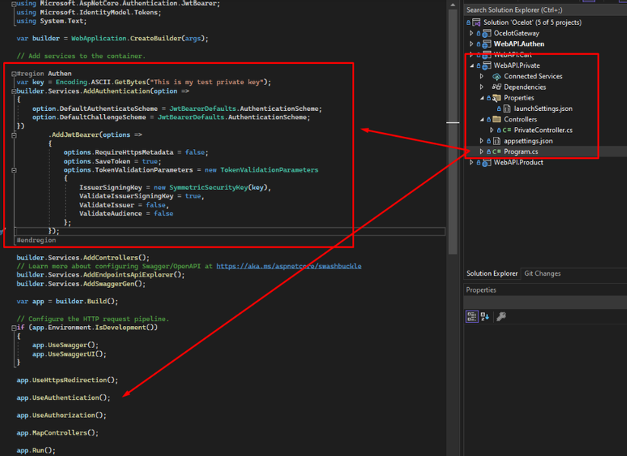Collapse the #region Authen code block
This screenshot has width=627, height=456.
[14, 74]
